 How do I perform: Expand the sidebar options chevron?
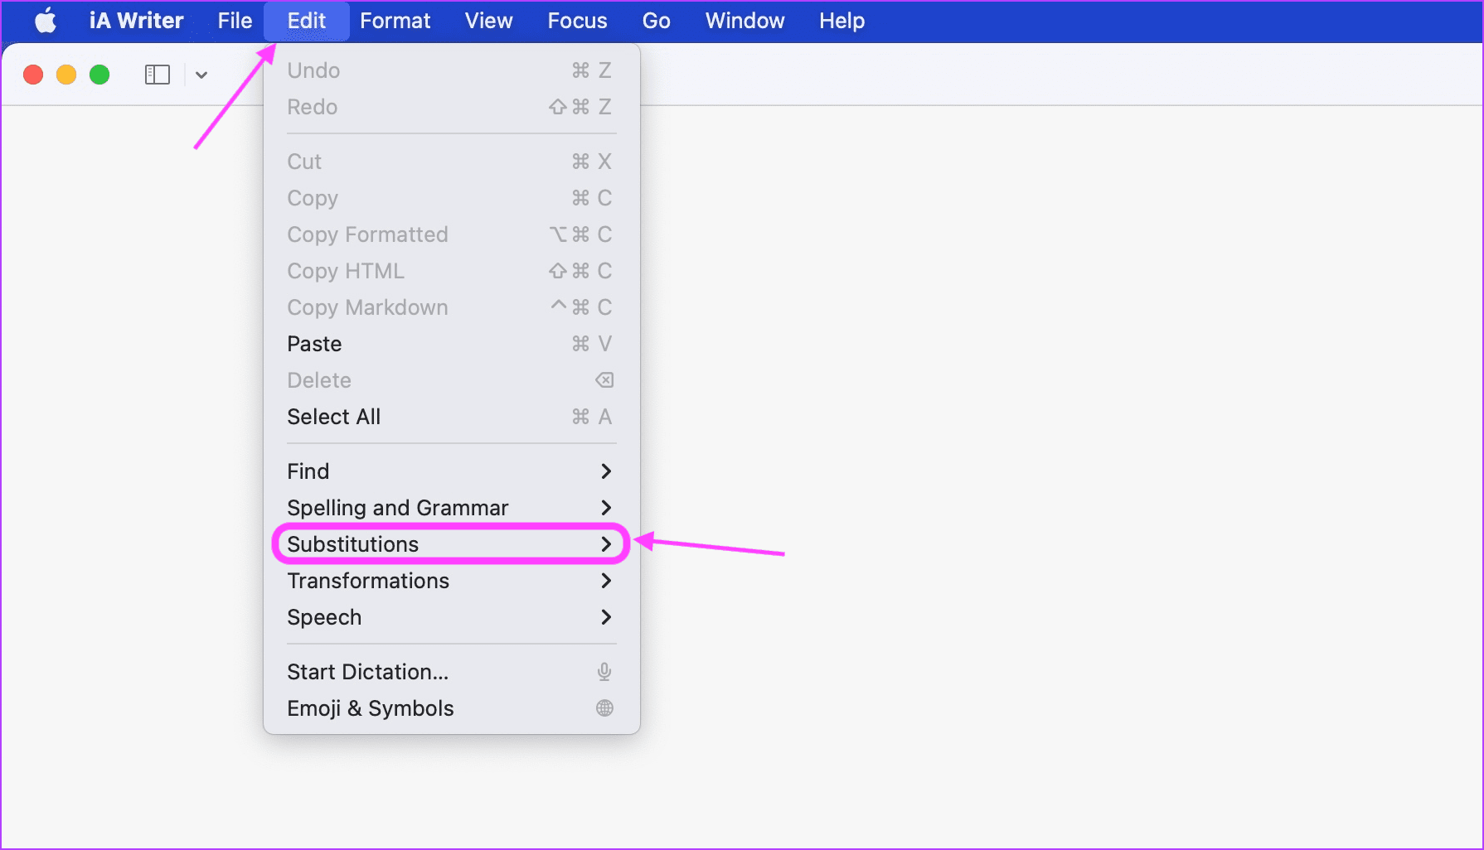click(201, 75)
